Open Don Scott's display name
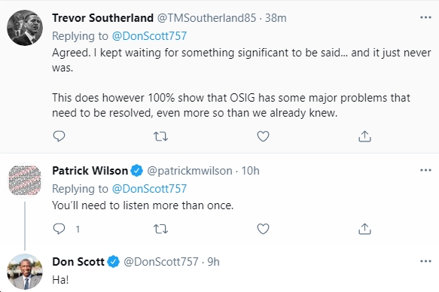 (x=78, y=262)
